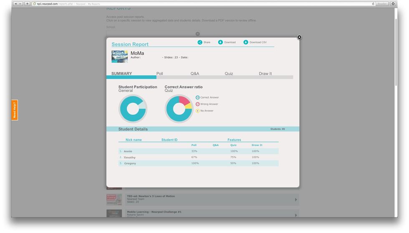The width and height of the screenshot is (409, 233).
Task: Click the Share icon in Session Report
Action: [x=200, y=42]
